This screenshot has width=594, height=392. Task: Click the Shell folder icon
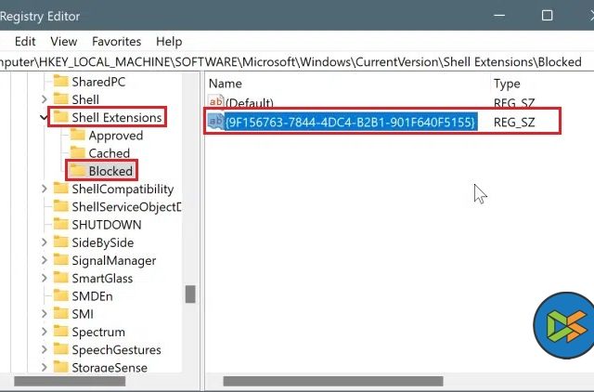pyautogui.click(x=60, y=99)
